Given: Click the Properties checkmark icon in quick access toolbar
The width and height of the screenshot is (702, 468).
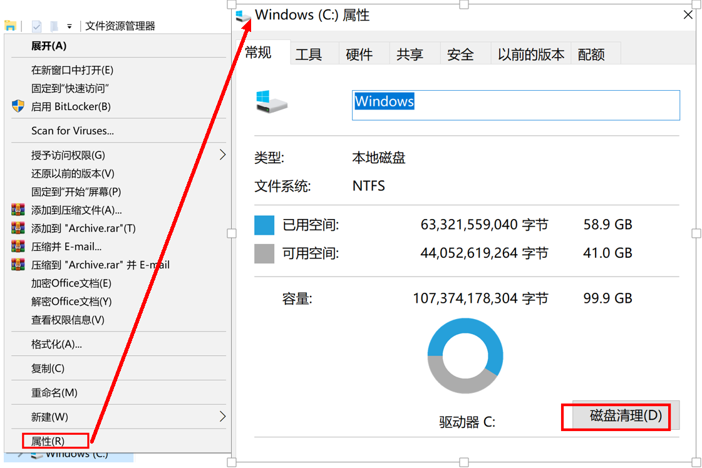Looking at the screenshot, I should tap(36, 26).
